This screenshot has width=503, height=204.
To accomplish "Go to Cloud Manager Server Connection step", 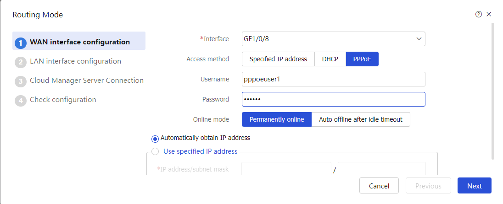I will pyautogui.click(x=87, y=80).
